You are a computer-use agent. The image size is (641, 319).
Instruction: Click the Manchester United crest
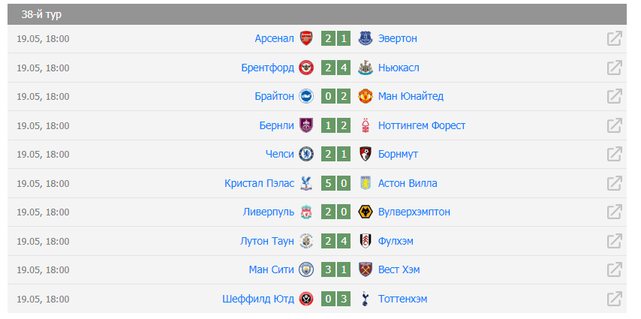[x=365, y=97]
